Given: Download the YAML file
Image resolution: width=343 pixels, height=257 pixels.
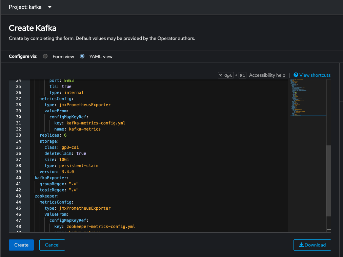Looking at the screenshot, I should 312,245.
